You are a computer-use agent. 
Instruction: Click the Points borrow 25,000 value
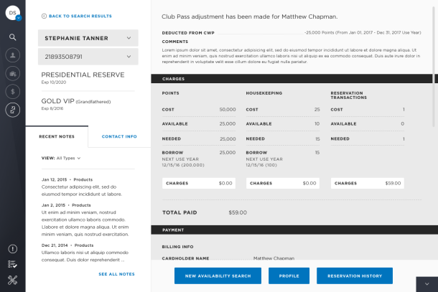click(x=228, y=152)
